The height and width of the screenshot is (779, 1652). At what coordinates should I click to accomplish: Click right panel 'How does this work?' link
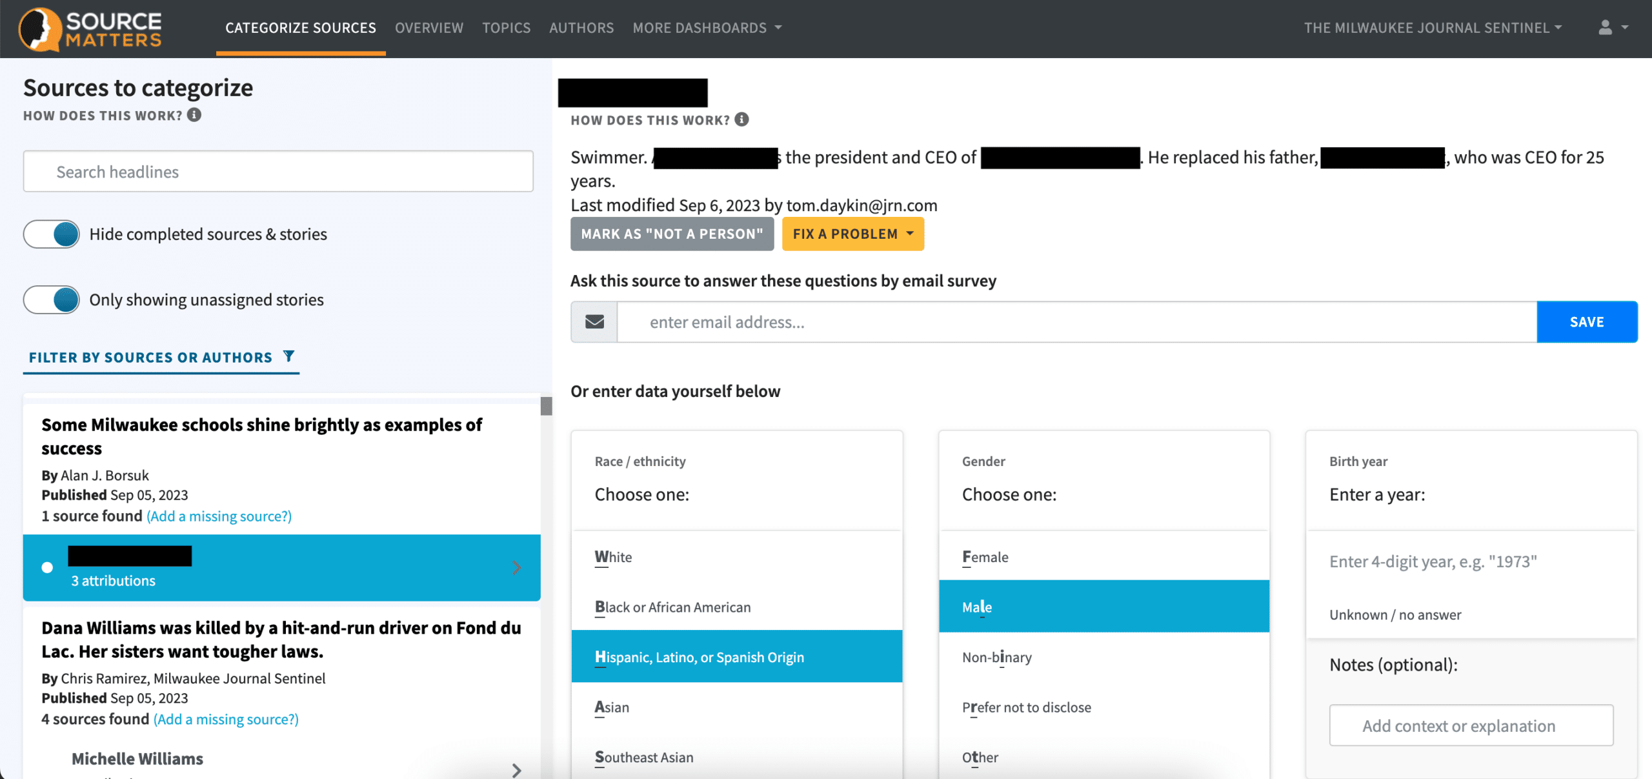[650, 120]
